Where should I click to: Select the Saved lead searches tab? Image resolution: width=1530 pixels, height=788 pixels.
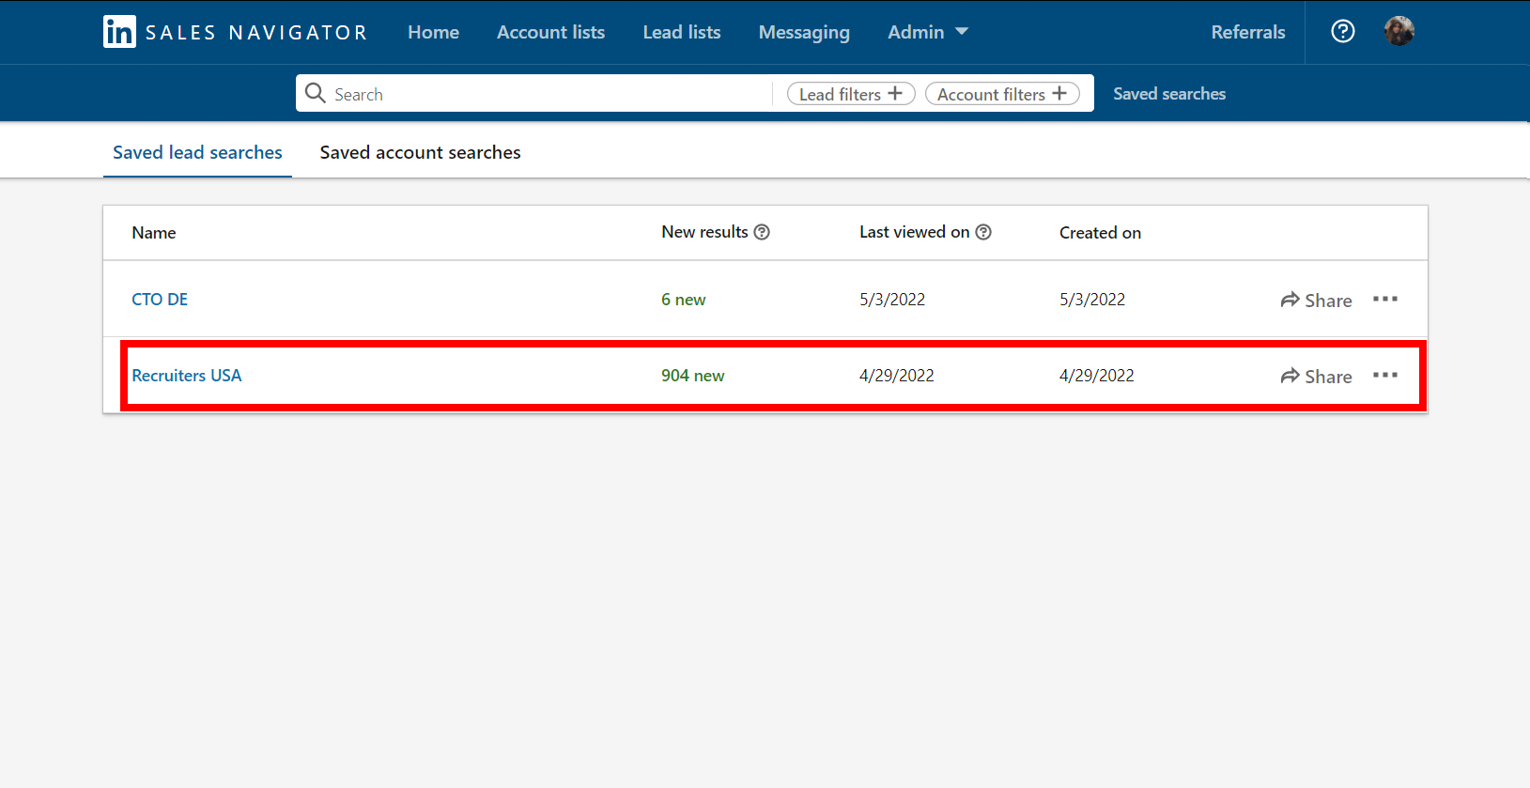197,152
